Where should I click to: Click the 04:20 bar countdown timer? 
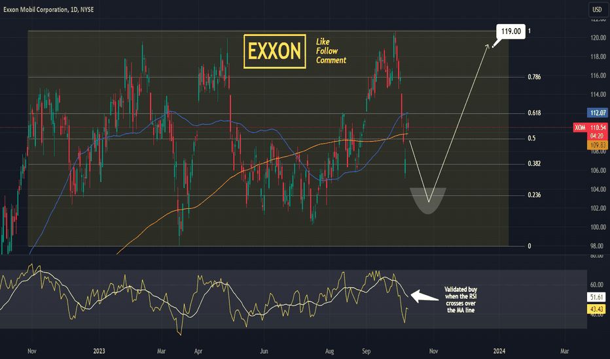597,136
